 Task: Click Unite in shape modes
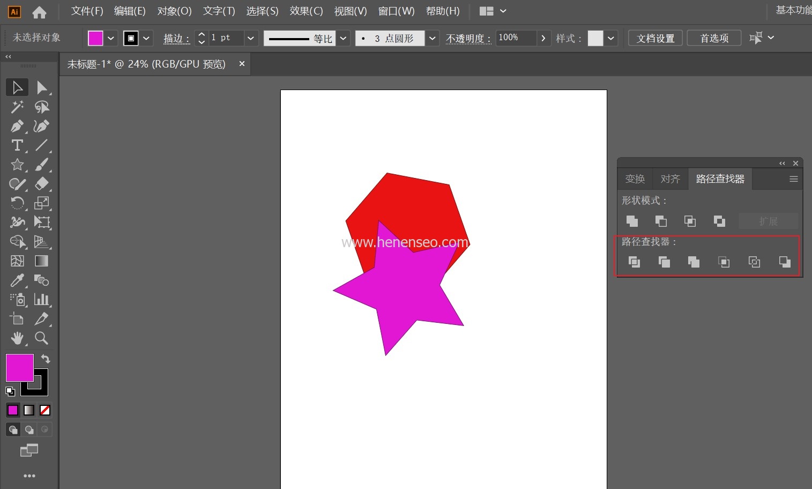(x=632, y=221)
